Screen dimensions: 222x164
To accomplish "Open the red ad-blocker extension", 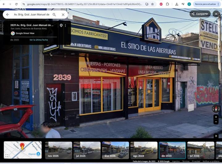I will click(161, 4).
